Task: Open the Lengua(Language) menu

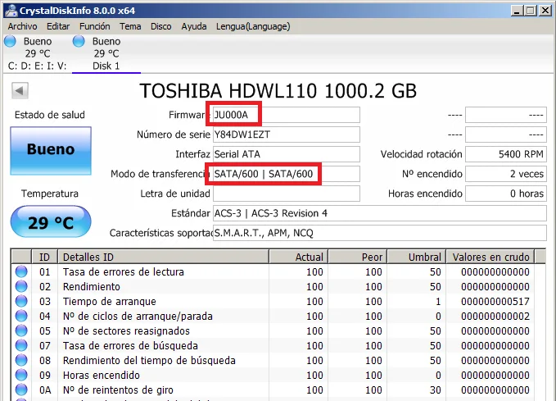Action: [x=253, y=26]
